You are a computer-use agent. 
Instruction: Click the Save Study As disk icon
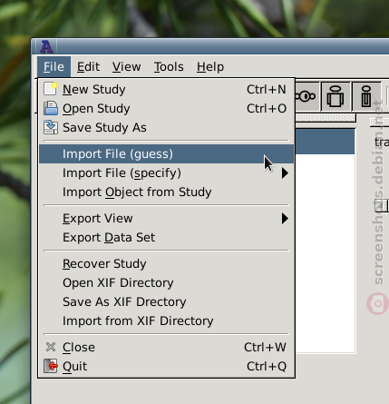pos(51,127)
